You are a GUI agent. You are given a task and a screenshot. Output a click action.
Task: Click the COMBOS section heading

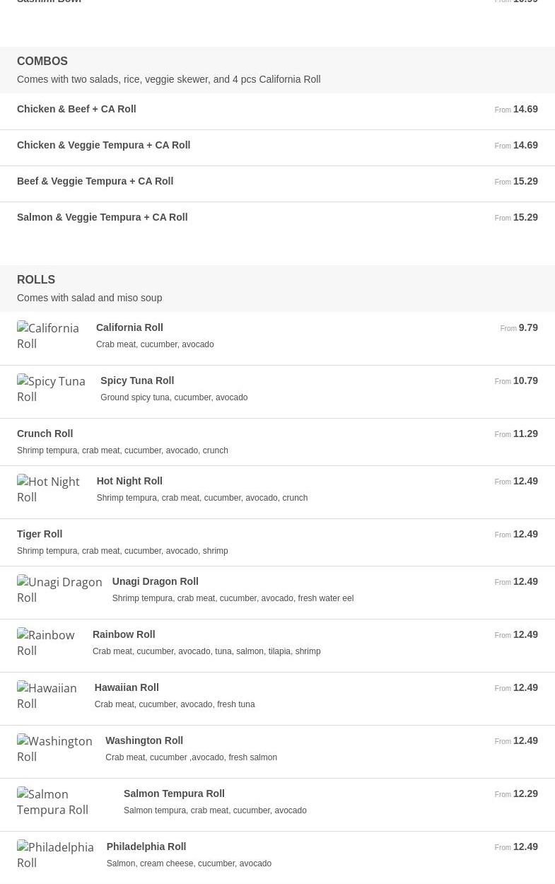click(x=42, y=62)
